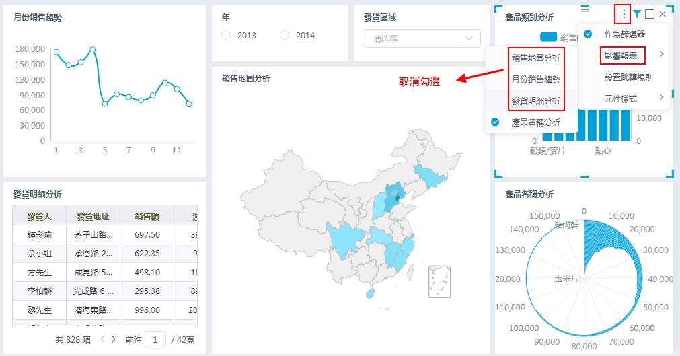Click the page number input field

(x=155, y=340)
